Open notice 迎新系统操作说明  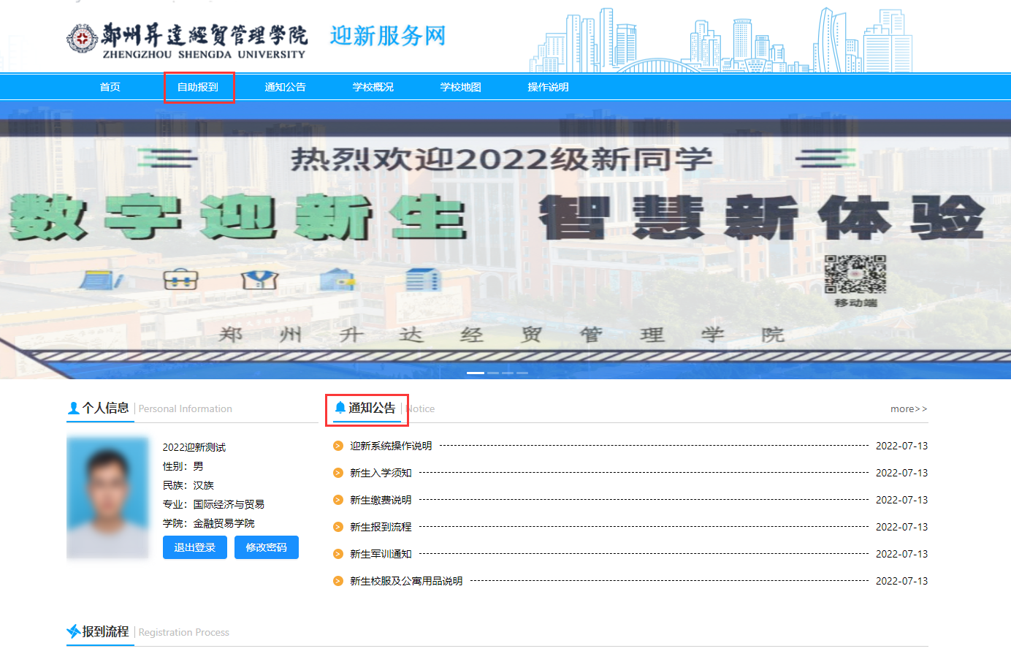(x=391, y=446)
